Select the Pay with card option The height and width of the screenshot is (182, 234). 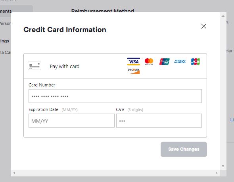click(65, 66)
